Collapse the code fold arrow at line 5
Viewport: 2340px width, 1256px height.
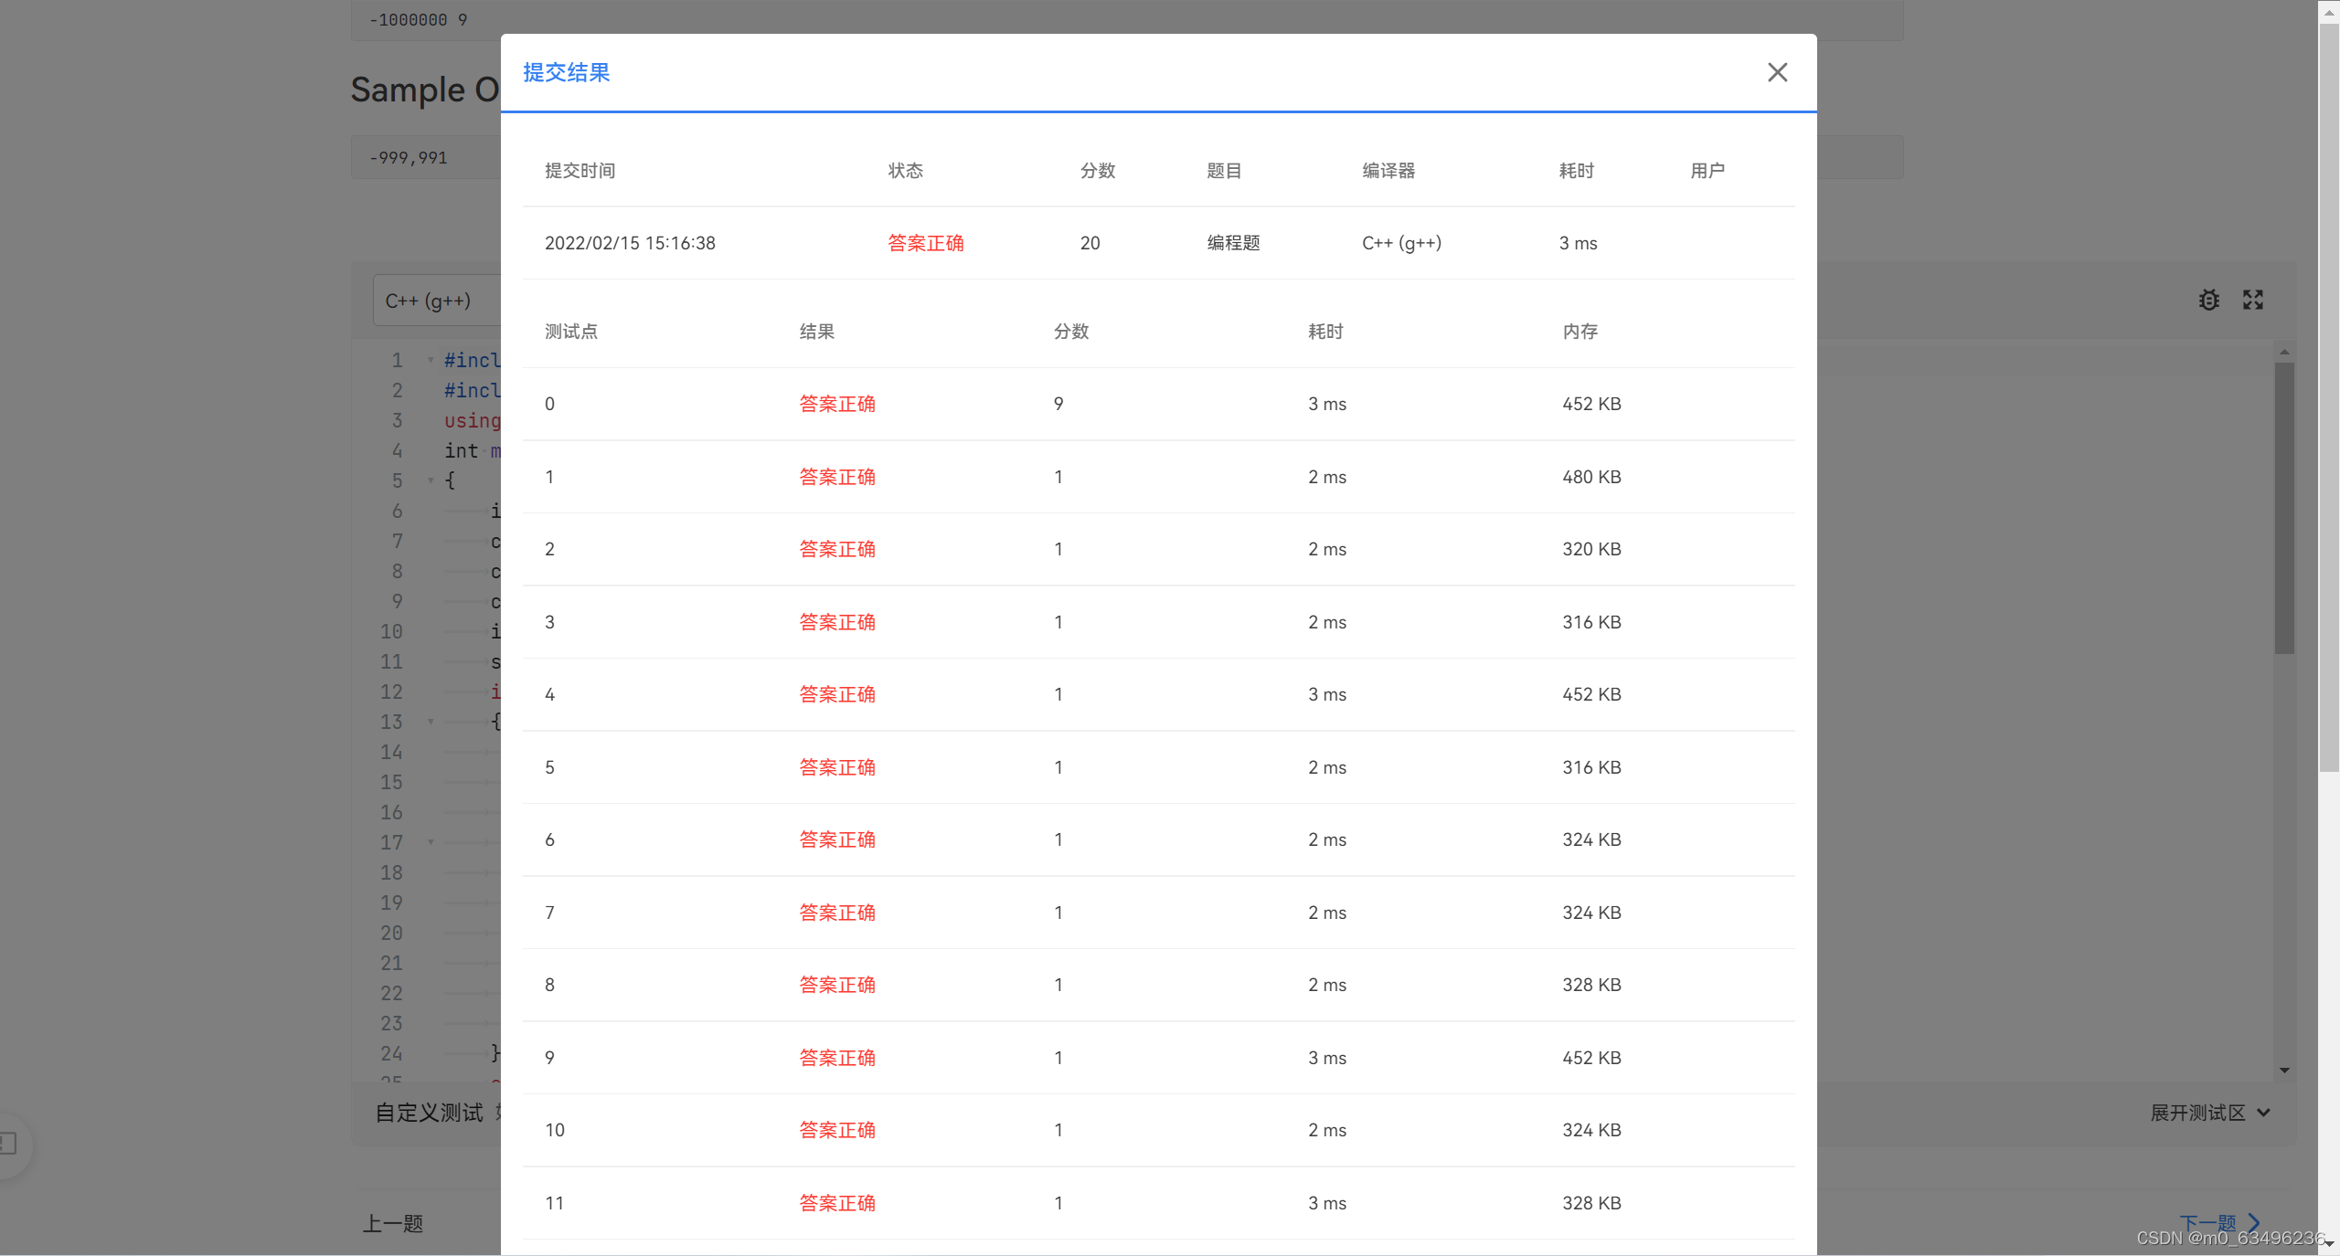tap(431, 480)
